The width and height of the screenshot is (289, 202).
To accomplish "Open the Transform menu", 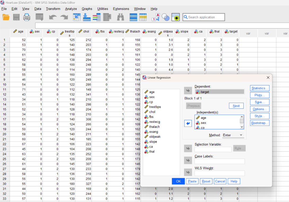I will [53, 9].
